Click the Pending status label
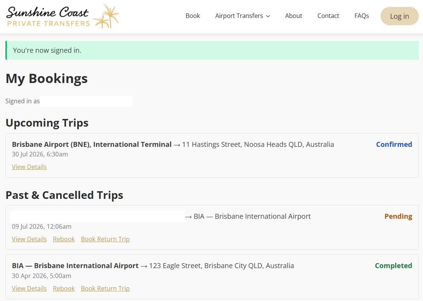 (x=398, y=216)
